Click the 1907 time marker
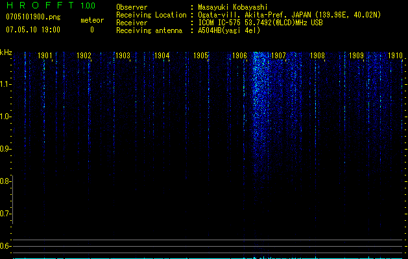This screenshot has height=259, width=408. coord(278,56)
